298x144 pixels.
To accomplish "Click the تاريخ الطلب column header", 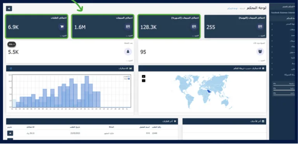I will click(x=75, y=127).
